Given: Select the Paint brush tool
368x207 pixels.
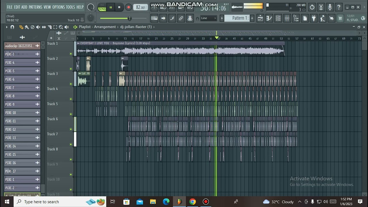Looking at the screenshot, I should pos(27,27).
